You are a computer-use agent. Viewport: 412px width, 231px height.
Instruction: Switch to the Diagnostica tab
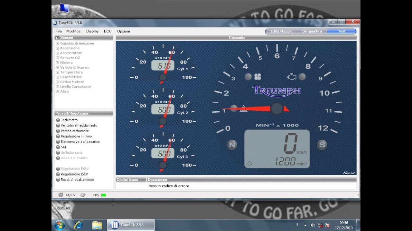click(x=312, y=31)
